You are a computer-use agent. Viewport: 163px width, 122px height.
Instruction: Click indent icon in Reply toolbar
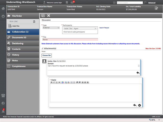coord(80,82)
